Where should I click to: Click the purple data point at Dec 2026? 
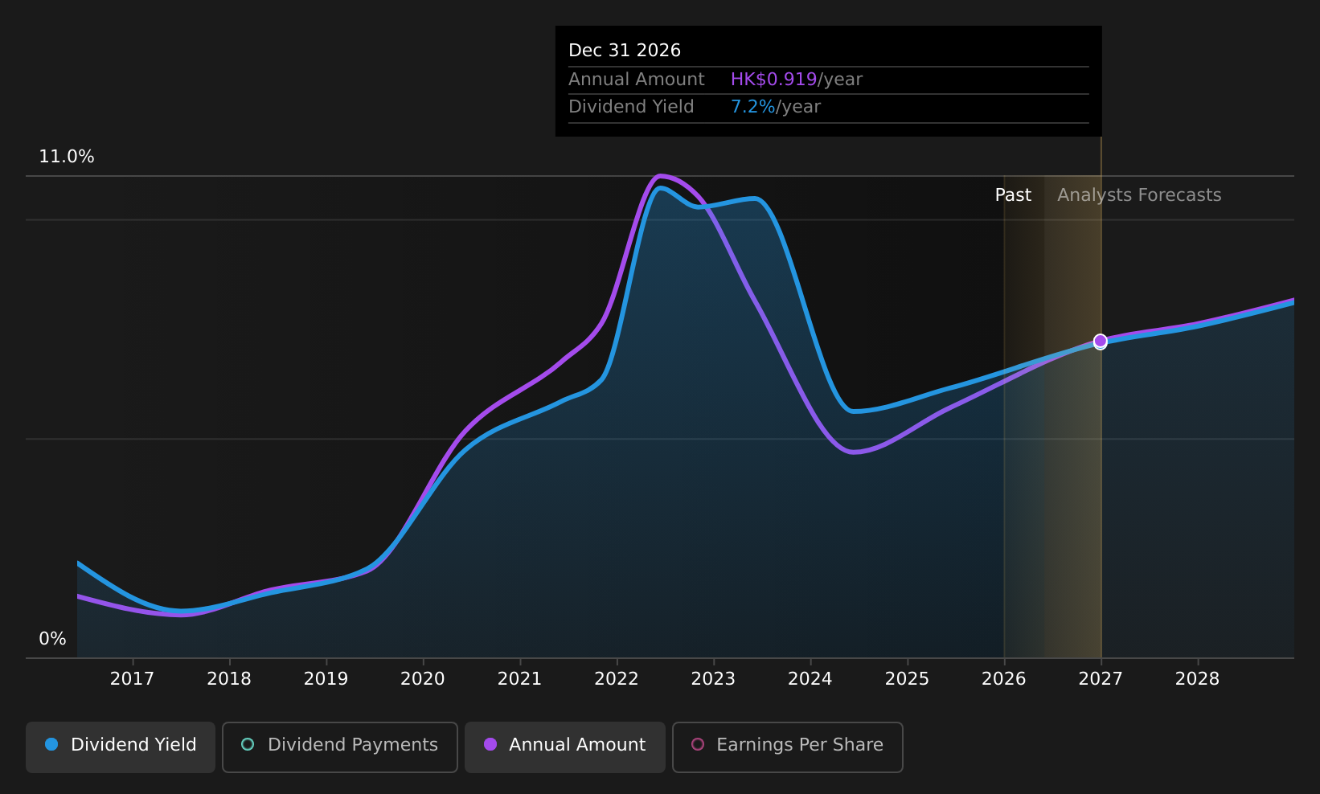coord(1101,341)
